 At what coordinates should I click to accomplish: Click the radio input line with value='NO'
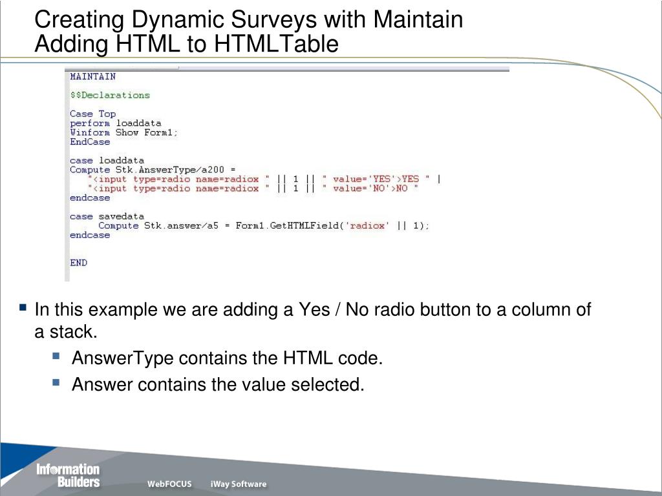(x=253, y=188)
